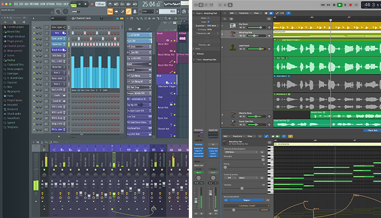Select the Open Hat channel button
This screenshot has height=218, width=381.
pos(58,44)
